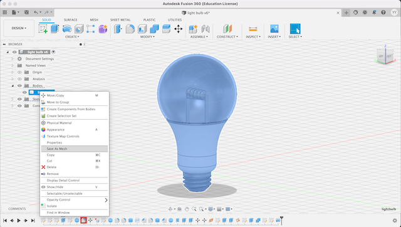This screenshot has height=227, width=401.
Task: Switch to the SHEET METAL tab
Action: pyautogui.click(x=120, y=19)
